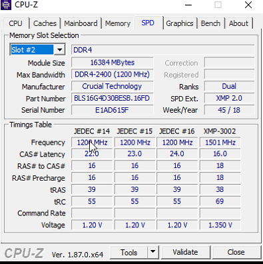Click the Close button
263x264 pixels.
[x=236, y=252]
